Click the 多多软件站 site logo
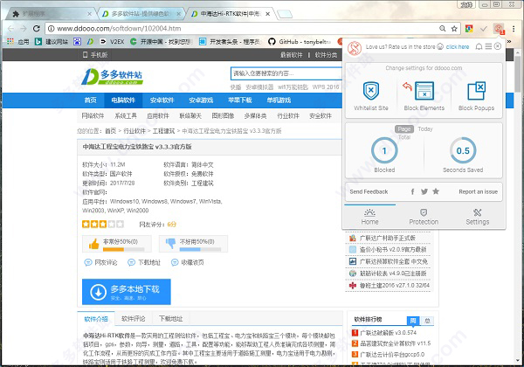The width and height of the screenshot is (524, 367). point(112,76)
